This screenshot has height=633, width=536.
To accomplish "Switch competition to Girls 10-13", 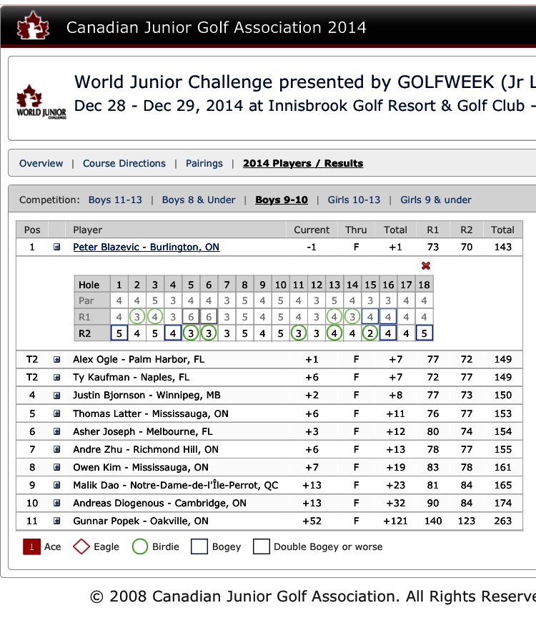I will [x=354, y=200].
